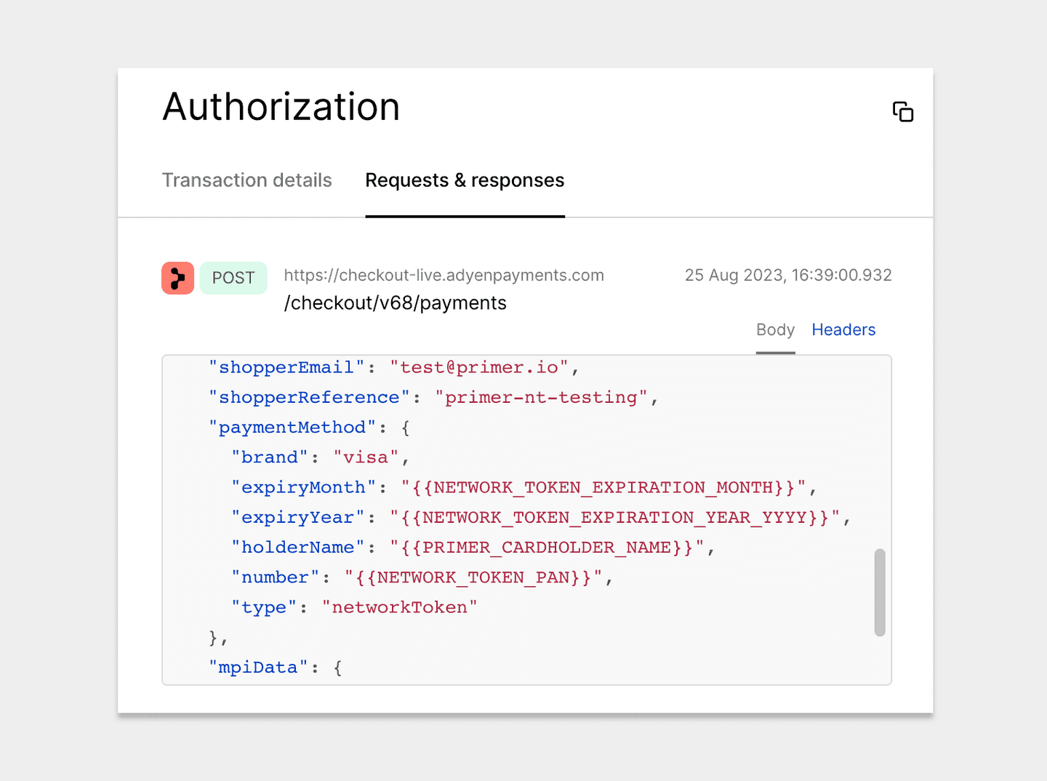Show the request Headers tab

coord(843,330)
